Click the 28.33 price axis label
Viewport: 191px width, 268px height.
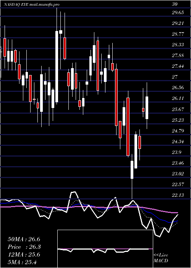tap(178, 45)
